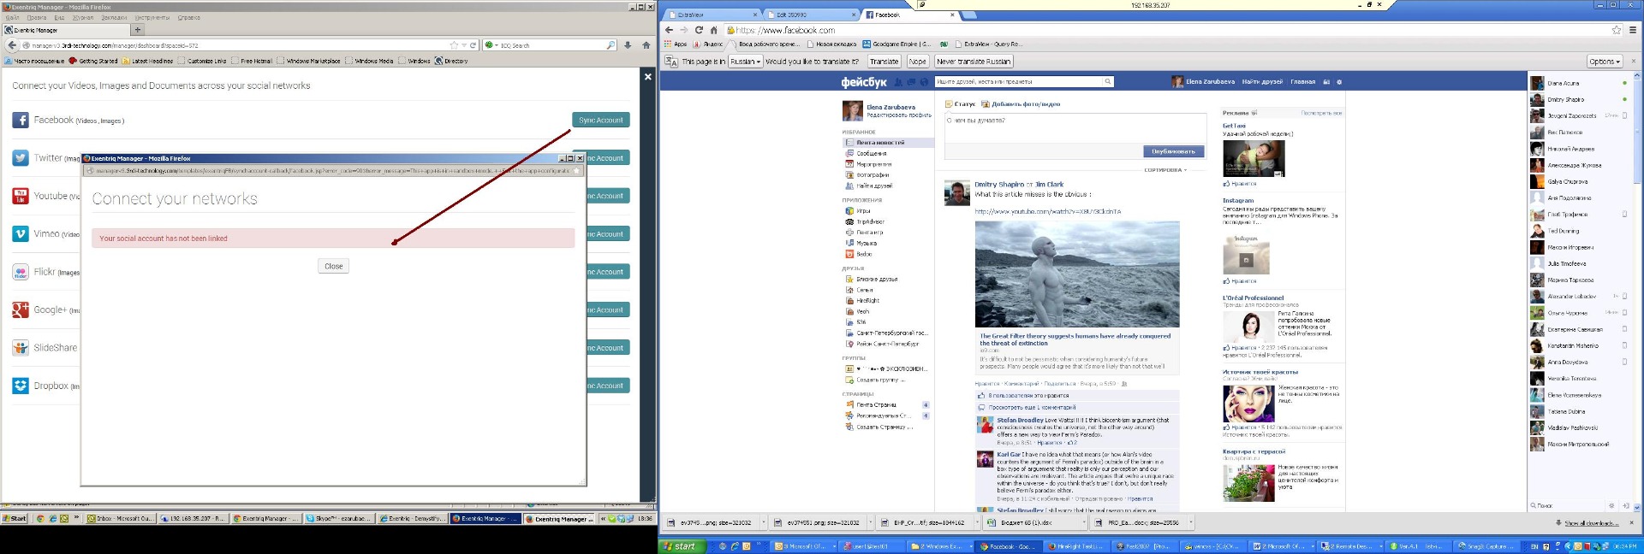
Task: Open the СОРТИРОВКА sort dropdown in news feed
Action: [1166, 170]
